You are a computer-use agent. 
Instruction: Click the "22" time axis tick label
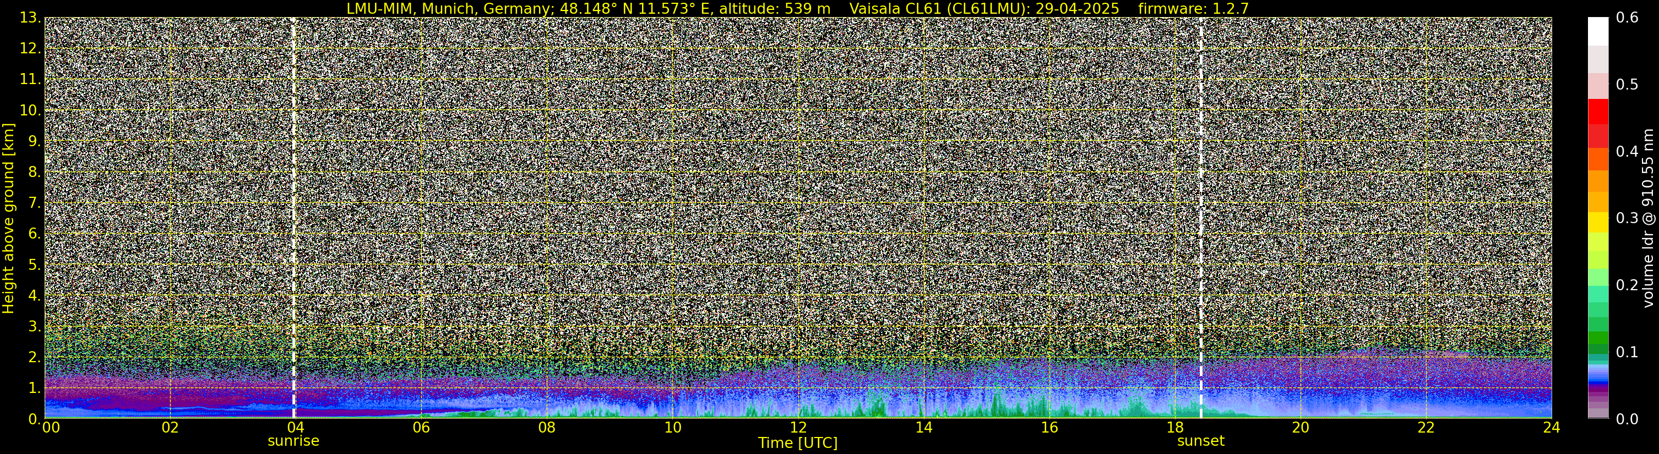(x=1426, y=428)
